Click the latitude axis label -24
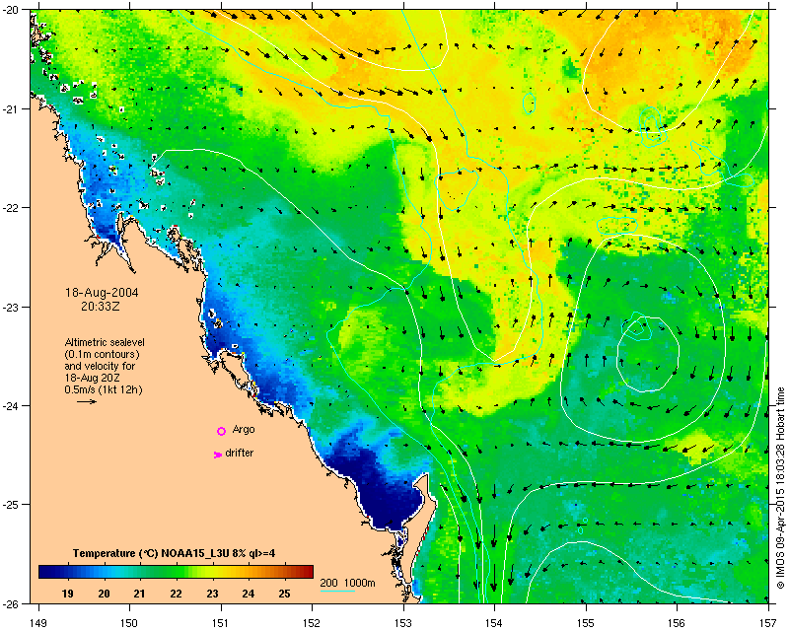 tap(12, 405)
